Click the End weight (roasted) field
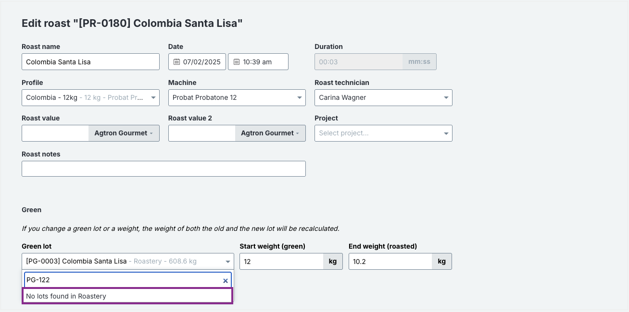The height and width of the screenshot is (312, 629). [390, 262]
